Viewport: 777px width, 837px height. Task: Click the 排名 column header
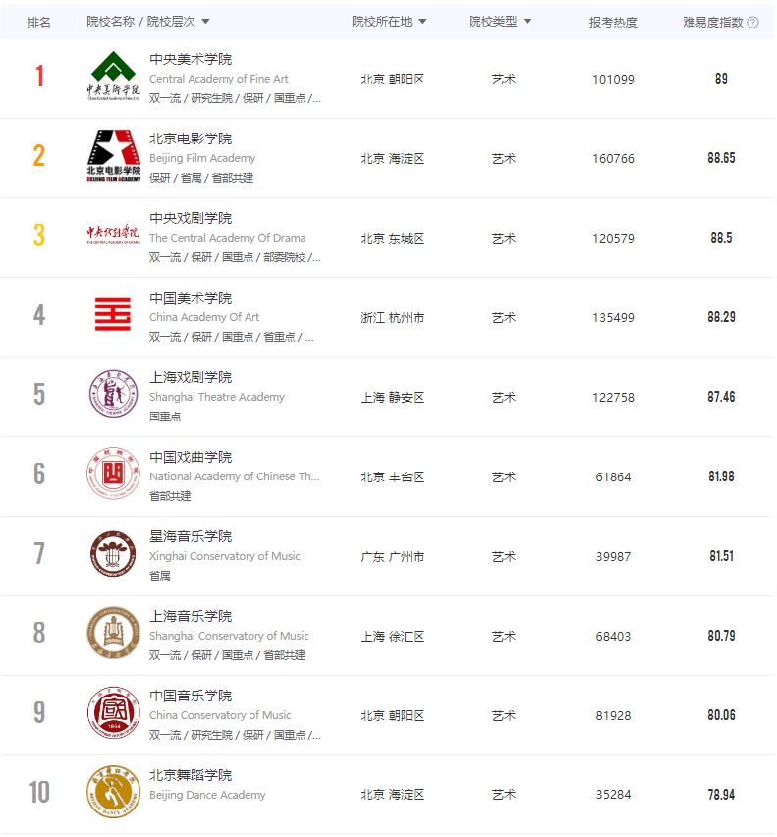38,22
